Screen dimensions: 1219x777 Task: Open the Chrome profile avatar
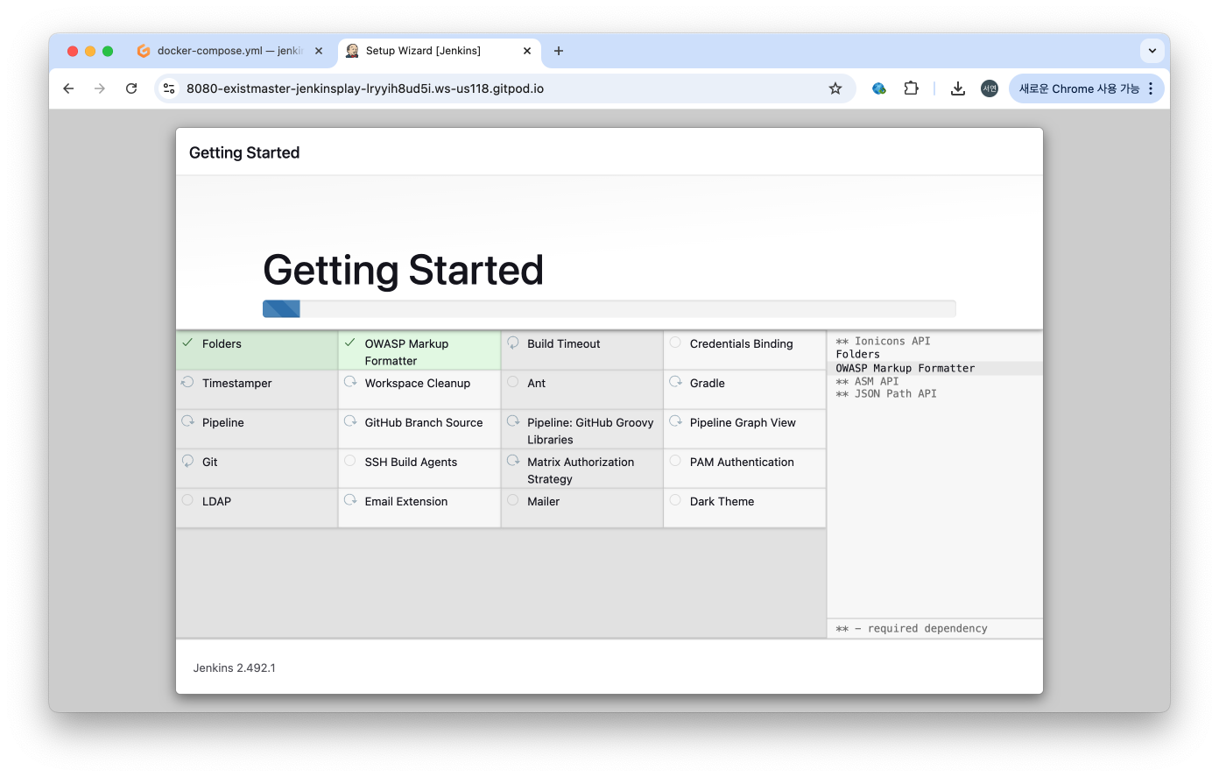990,88
